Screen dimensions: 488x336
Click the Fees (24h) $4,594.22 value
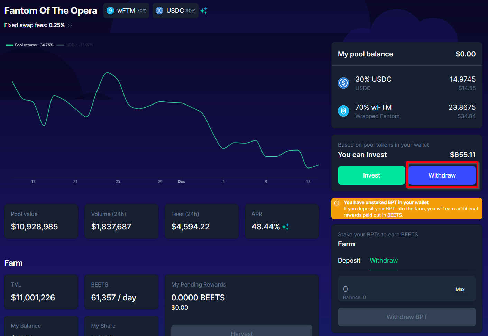pyautogui.click(x=191, y=227)
